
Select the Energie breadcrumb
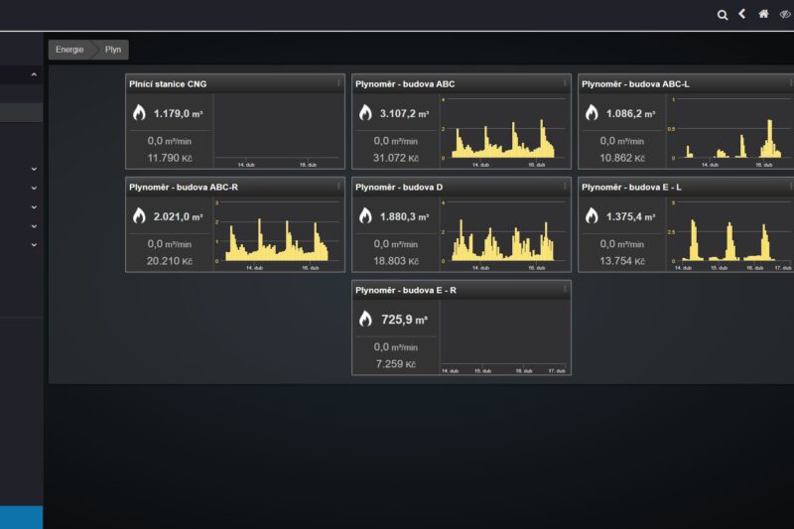[x=69, y=50]
